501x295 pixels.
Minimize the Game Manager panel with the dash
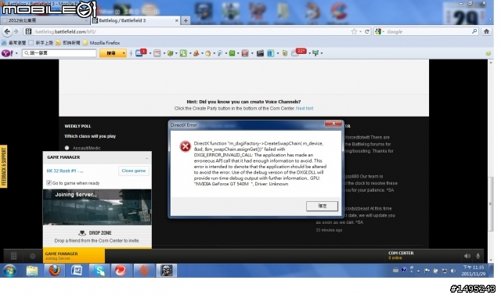click(146, 158)
